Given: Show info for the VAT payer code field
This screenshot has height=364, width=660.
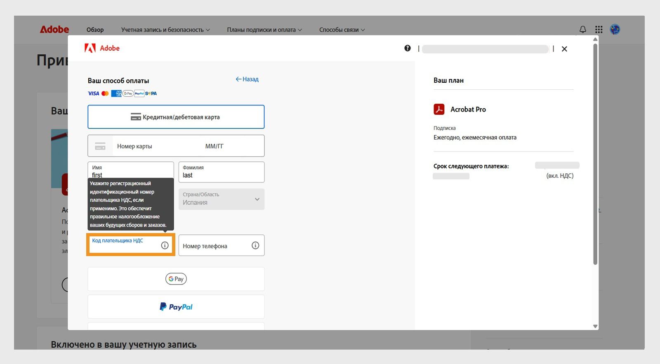Looking at the screenshot, I should (165, 245).
